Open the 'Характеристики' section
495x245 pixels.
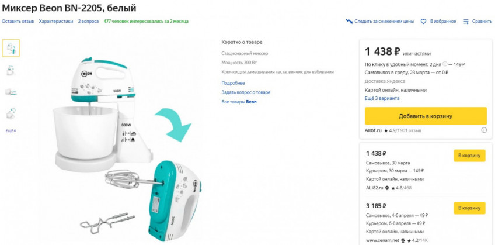56,22
